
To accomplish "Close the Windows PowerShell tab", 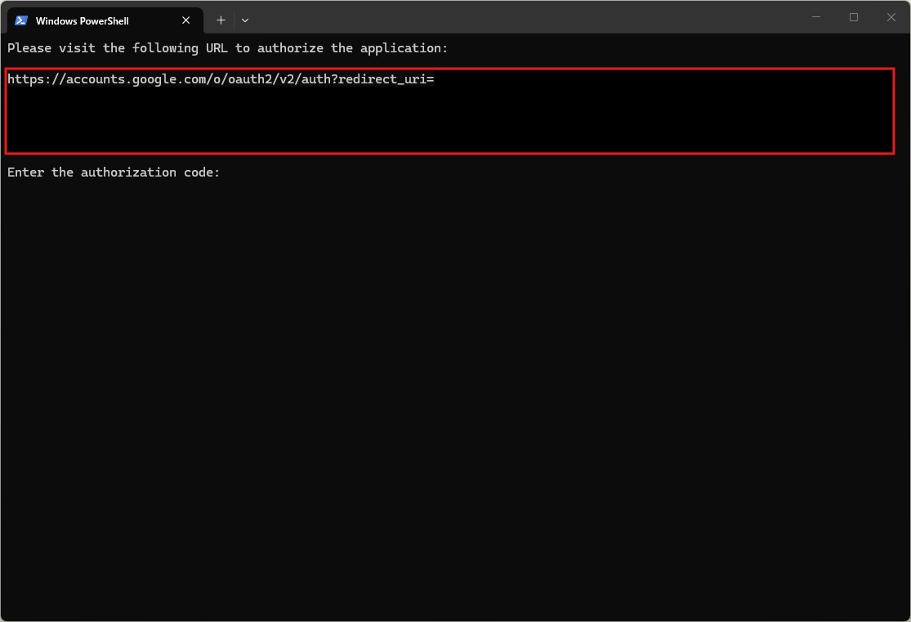I will pyautogui.click(x=186, y=20).
